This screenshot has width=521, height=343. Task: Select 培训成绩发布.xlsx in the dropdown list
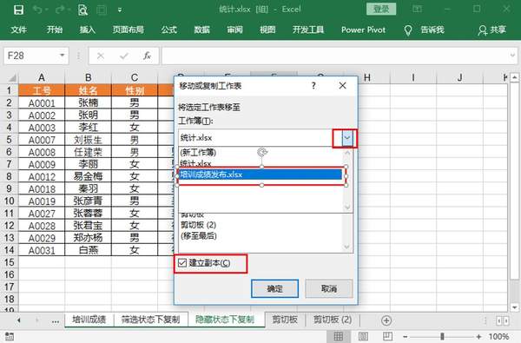(x=260, y=175)
